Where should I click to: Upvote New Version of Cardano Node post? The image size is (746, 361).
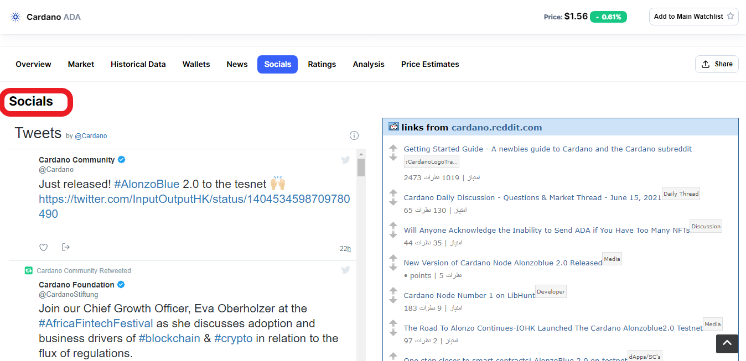393,258
